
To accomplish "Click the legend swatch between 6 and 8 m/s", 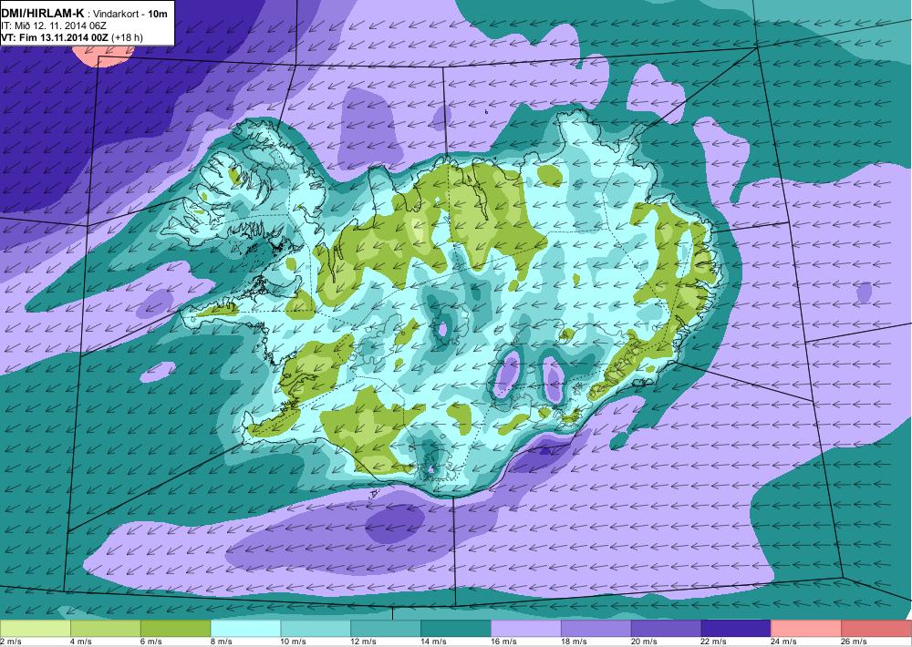I will (x=176, y=629).
